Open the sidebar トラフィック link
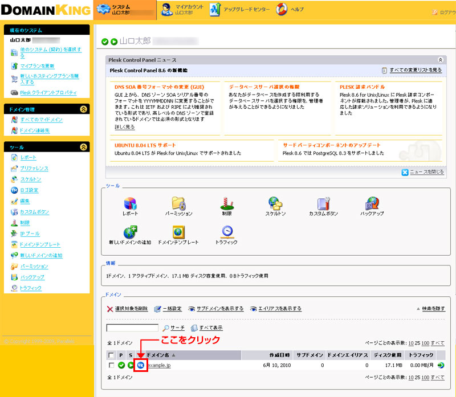The height and width of the screenshot is (397, 456). [31, 288]
